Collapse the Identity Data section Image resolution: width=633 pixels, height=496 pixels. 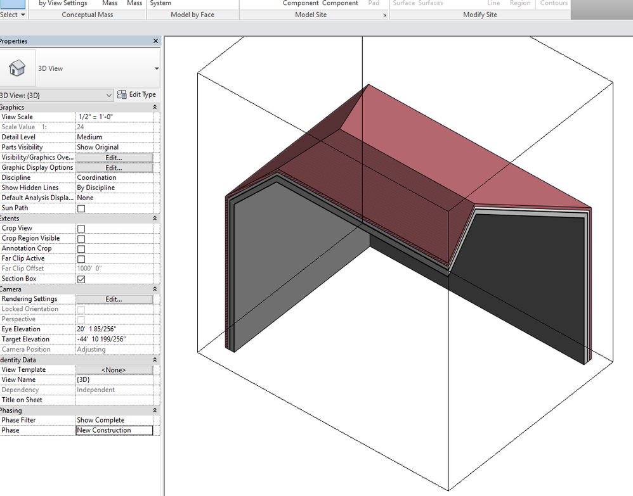tap(155, 360)
